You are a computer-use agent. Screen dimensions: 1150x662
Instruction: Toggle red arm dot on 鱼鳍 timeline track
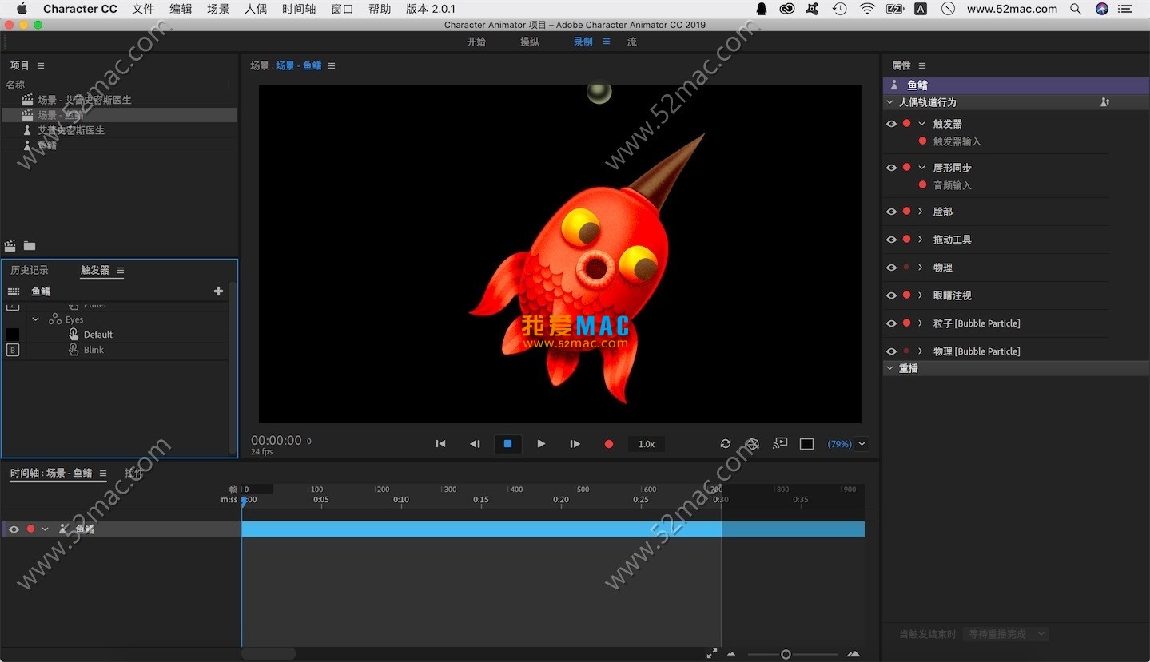click(x=30, y=529)
